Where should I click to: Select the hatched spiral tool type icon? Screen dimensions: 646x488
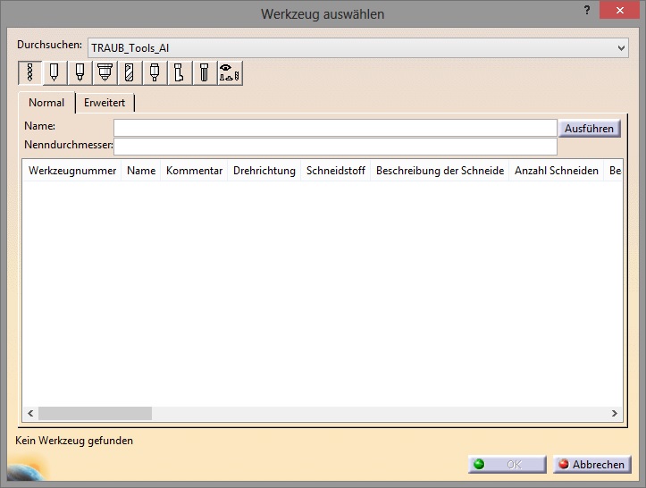[130, 73]
